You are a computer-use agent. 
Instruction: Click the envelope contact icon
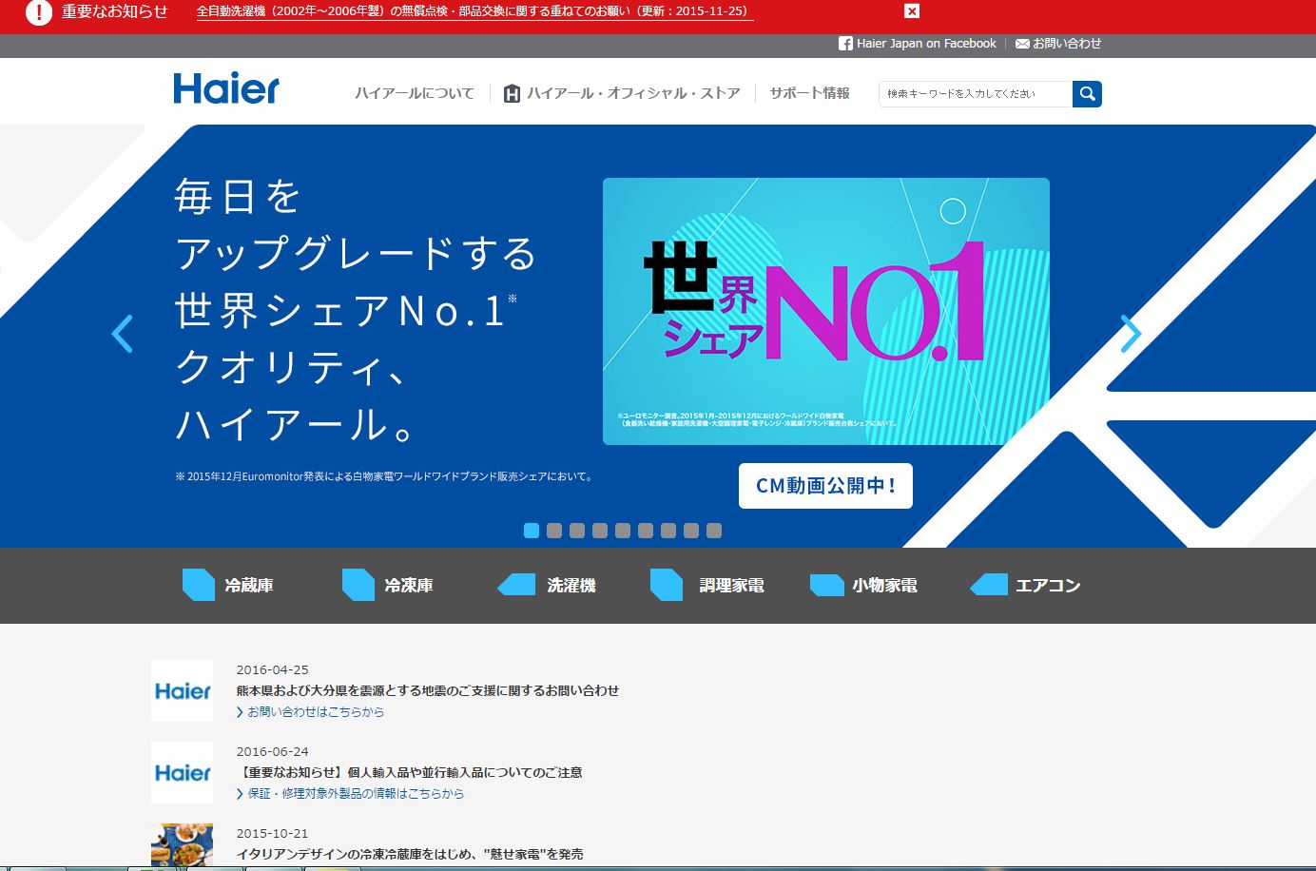tap(1022, 44)
